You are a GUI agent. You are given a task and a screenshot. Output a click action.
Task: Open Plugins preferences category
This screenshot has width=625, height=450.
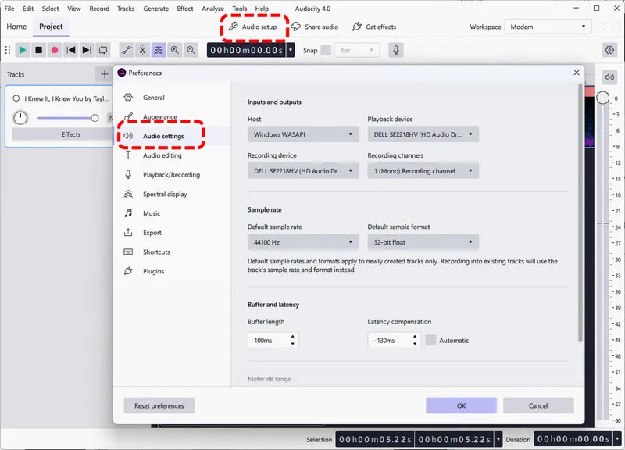tap(172, 271)
